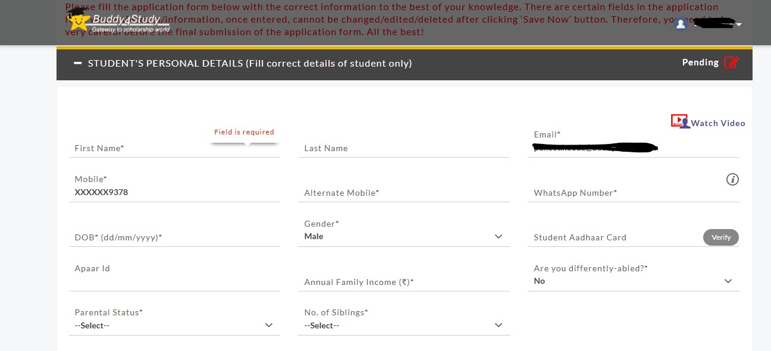
Task: Click the Student Aadhaar Card field
Action: click(x=614, y=237)
